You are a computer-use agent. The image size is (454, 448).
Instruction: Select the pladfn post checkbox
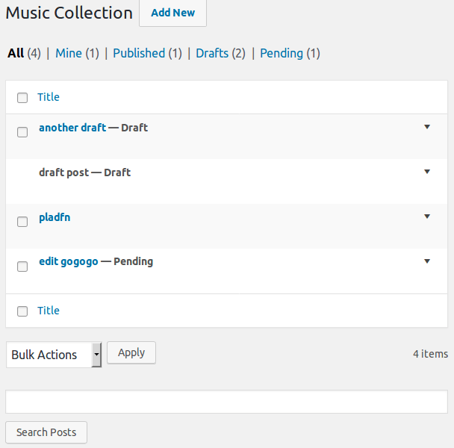pyautogui.click(x=22, y=221)
